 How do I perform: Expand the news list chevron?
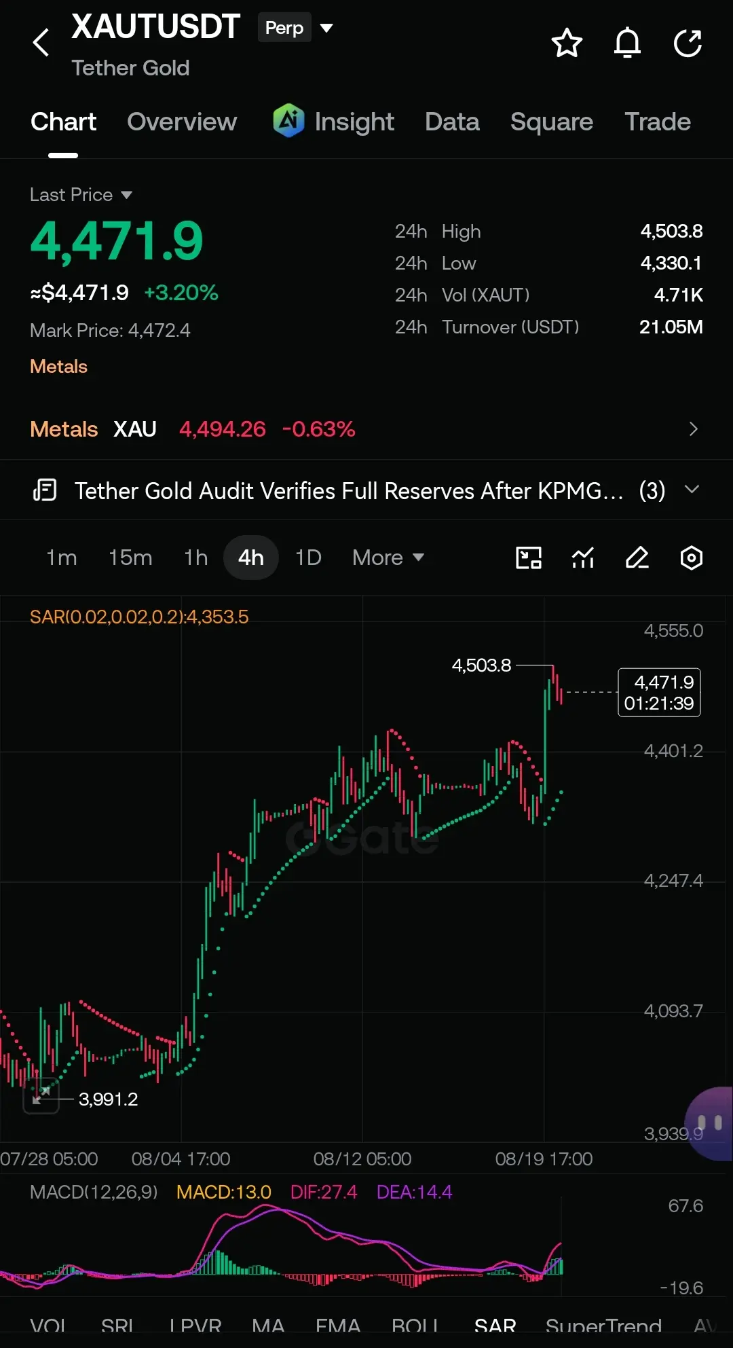tap(692, 490)
